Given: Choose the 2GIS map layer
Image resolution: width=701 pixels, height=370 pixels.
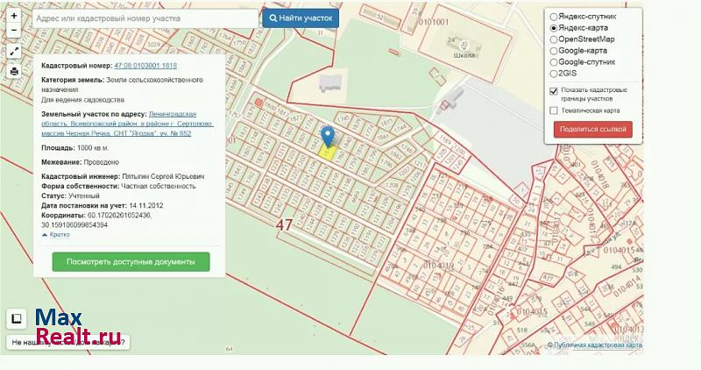Looking at the screenshot, I should click(x=553, y=74).
